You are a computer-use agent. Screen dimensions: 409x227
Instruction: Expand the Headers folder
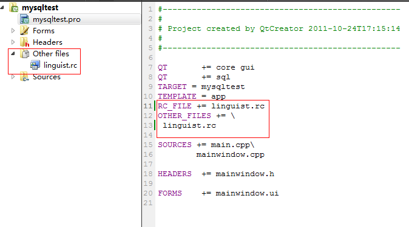pos(13,42)
